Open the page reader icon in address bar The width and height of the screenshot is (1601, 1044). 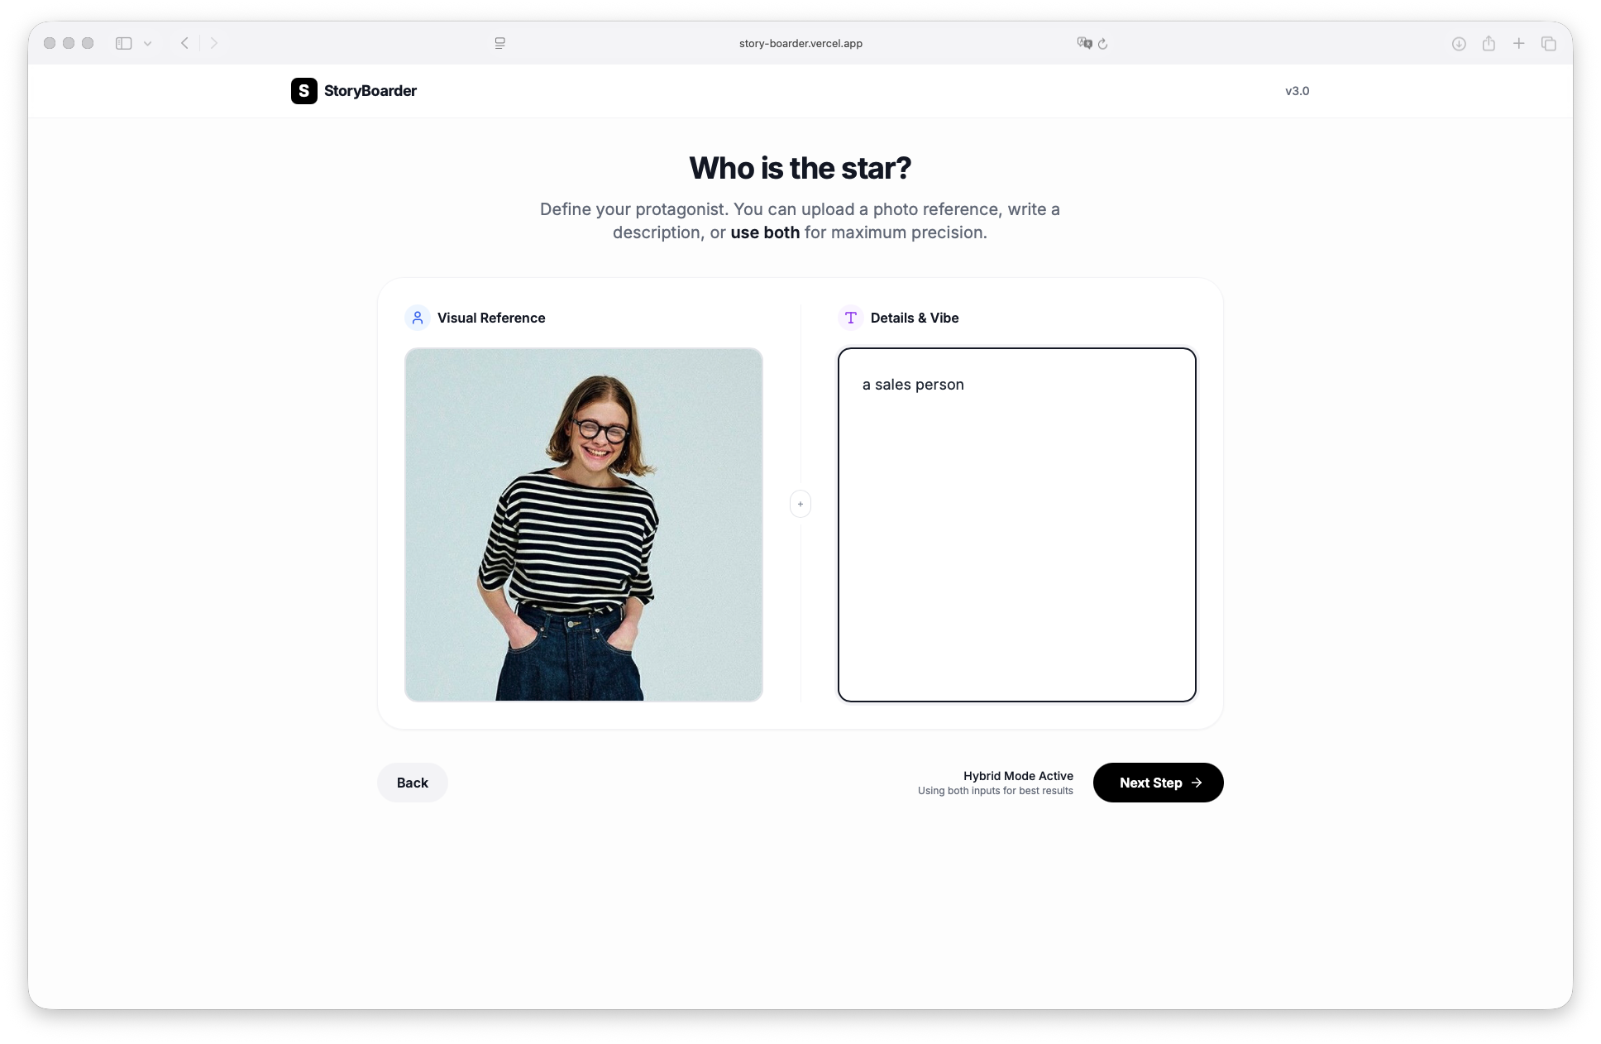[499, 43]
